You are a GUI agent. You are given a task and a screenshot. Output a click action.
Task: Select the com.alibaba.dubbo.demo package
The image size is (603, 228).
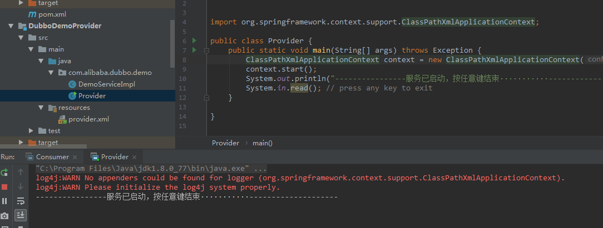tap(110, 73)
